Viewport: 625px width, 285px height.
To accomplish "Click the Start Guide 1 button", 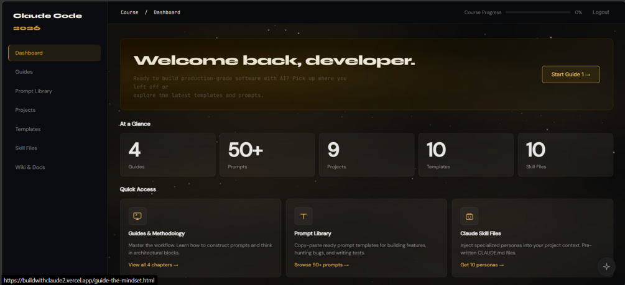I will coord(571,75).
